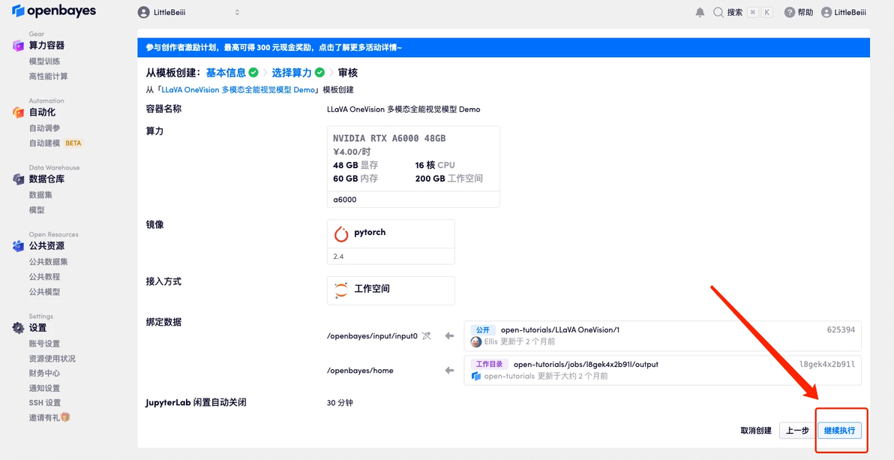The height and width of the screenshot is (460, 894).
Task: Click the pytorch flame logo
Action: (x=341, y=233)
